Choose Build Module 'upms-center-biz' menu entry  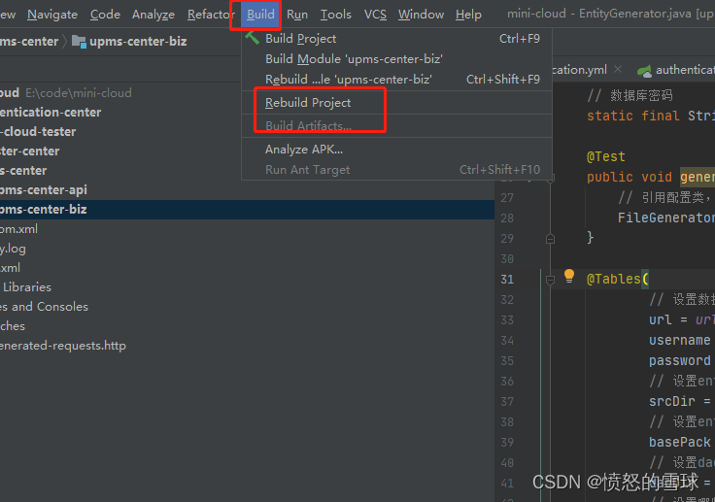click(354, 59)
